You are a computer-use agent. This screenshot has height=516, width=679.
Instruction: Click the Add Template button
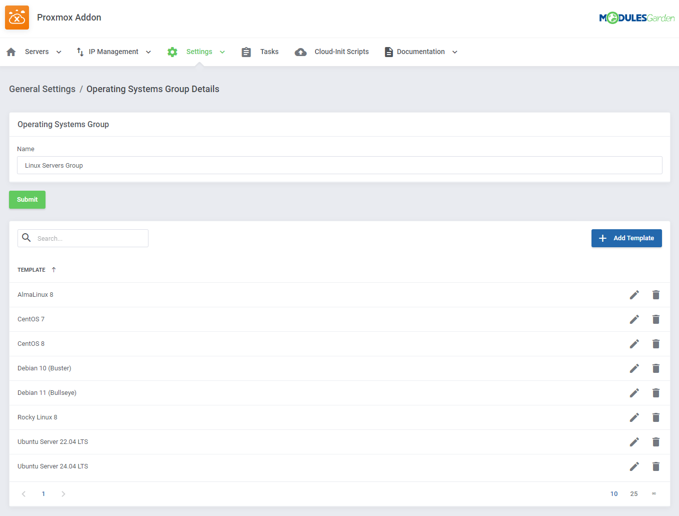coord(626,238)
